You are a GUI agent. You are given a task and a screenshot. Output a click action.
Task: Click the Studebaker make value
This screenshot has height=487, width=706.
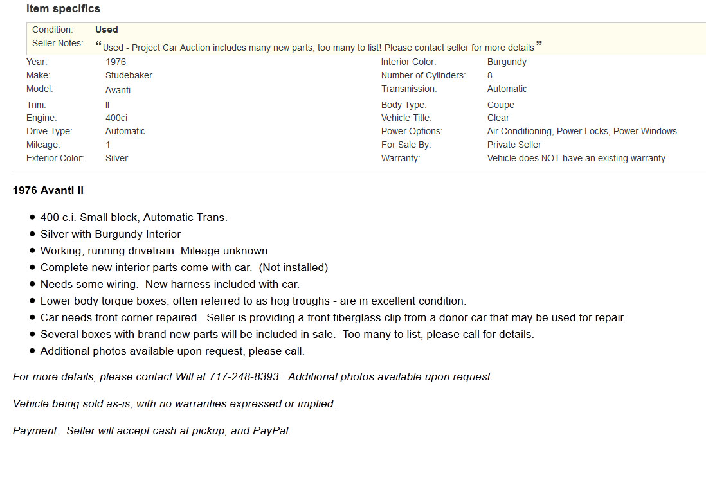coord(129,75)
